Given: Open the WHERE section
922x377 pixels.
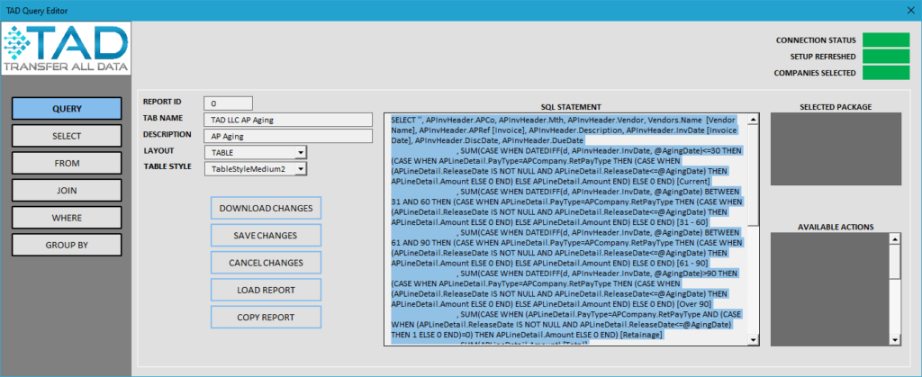Looking at the screenshot, I should pyautogui.click(x=67, y=218).
